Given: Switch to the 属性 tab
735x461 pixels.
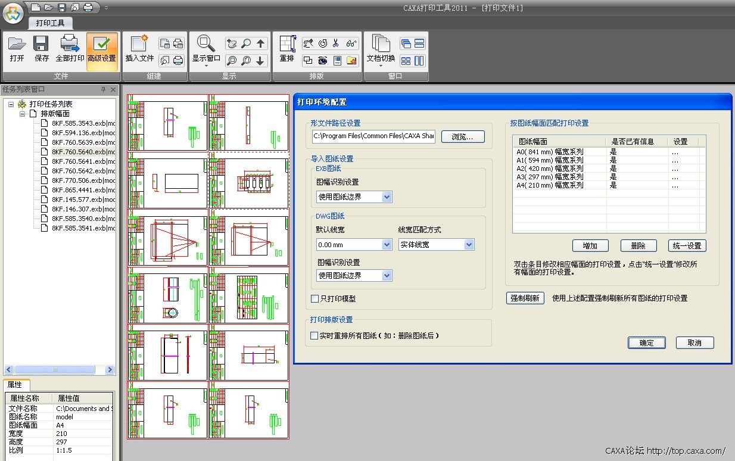Looking at the screenshot, I should pyautogui.click(x=15, y=385).
